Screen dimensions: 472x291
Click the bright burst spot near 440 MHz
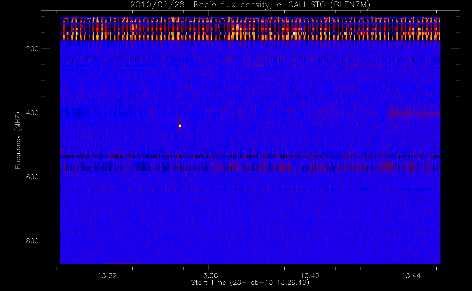pyautogui.click(x=180, y=126)
